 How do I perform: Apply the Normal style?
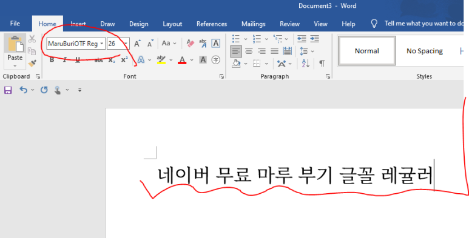coord(366,51)
